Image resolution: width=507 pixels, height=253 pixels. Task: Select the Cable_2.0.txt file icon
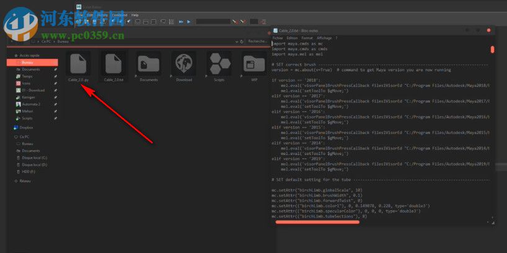point(114,63)
